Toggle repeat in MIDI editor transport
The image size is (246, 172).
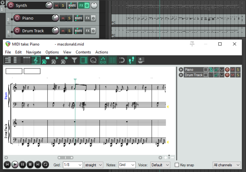pos(45,165)
